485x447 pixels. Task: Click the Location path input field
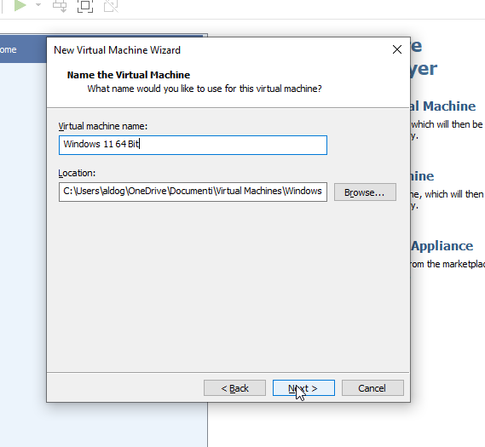click(x=193, y=192)
